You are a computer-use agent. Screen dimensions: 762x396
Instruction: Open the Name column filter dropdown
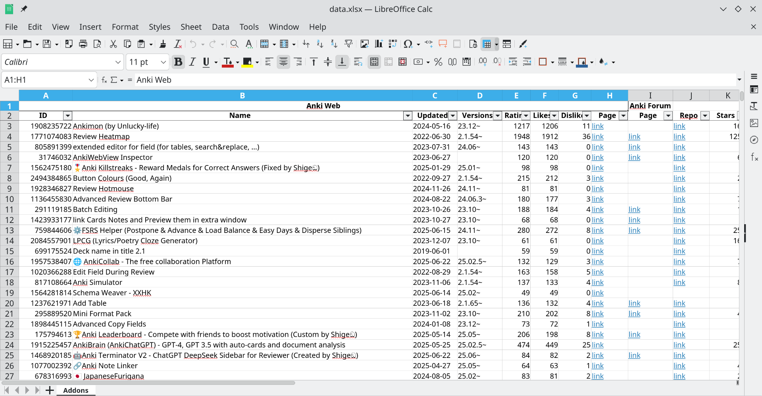pos(408,115)
